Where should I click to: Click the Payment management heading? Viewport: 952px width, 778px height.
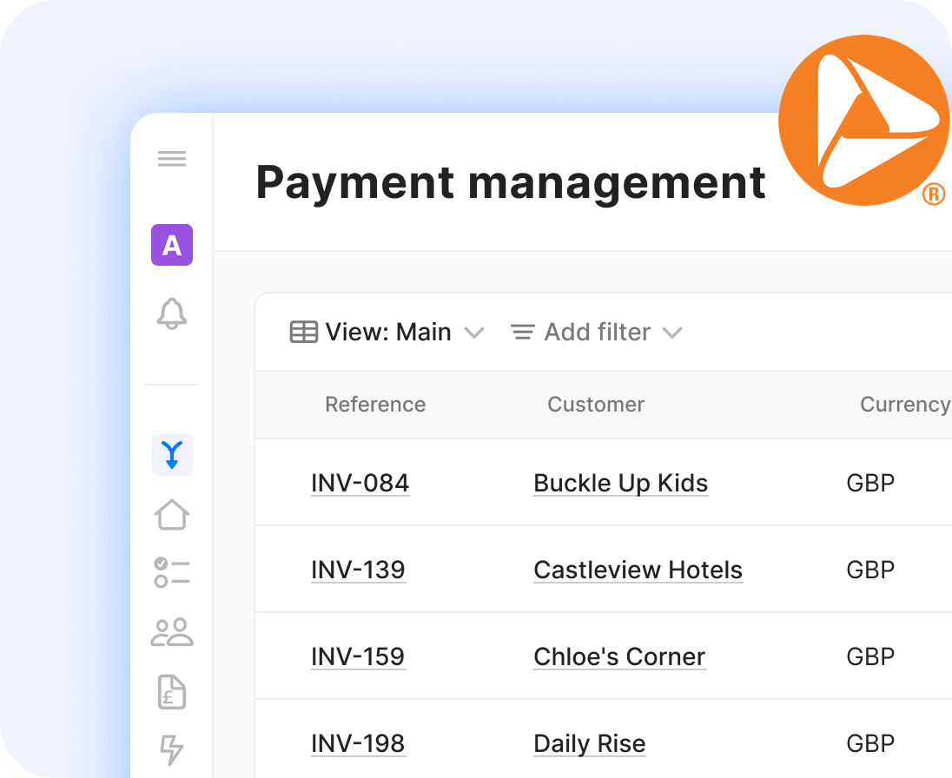[511, 182]
